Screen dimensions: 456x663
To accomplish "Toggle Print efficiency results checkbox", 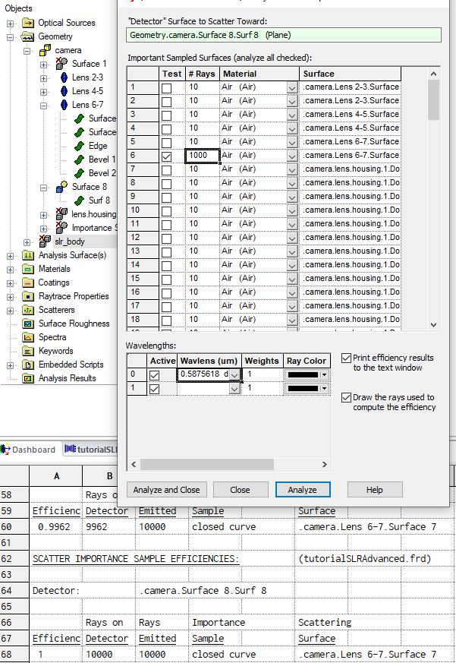I will [x=347, y=358].
